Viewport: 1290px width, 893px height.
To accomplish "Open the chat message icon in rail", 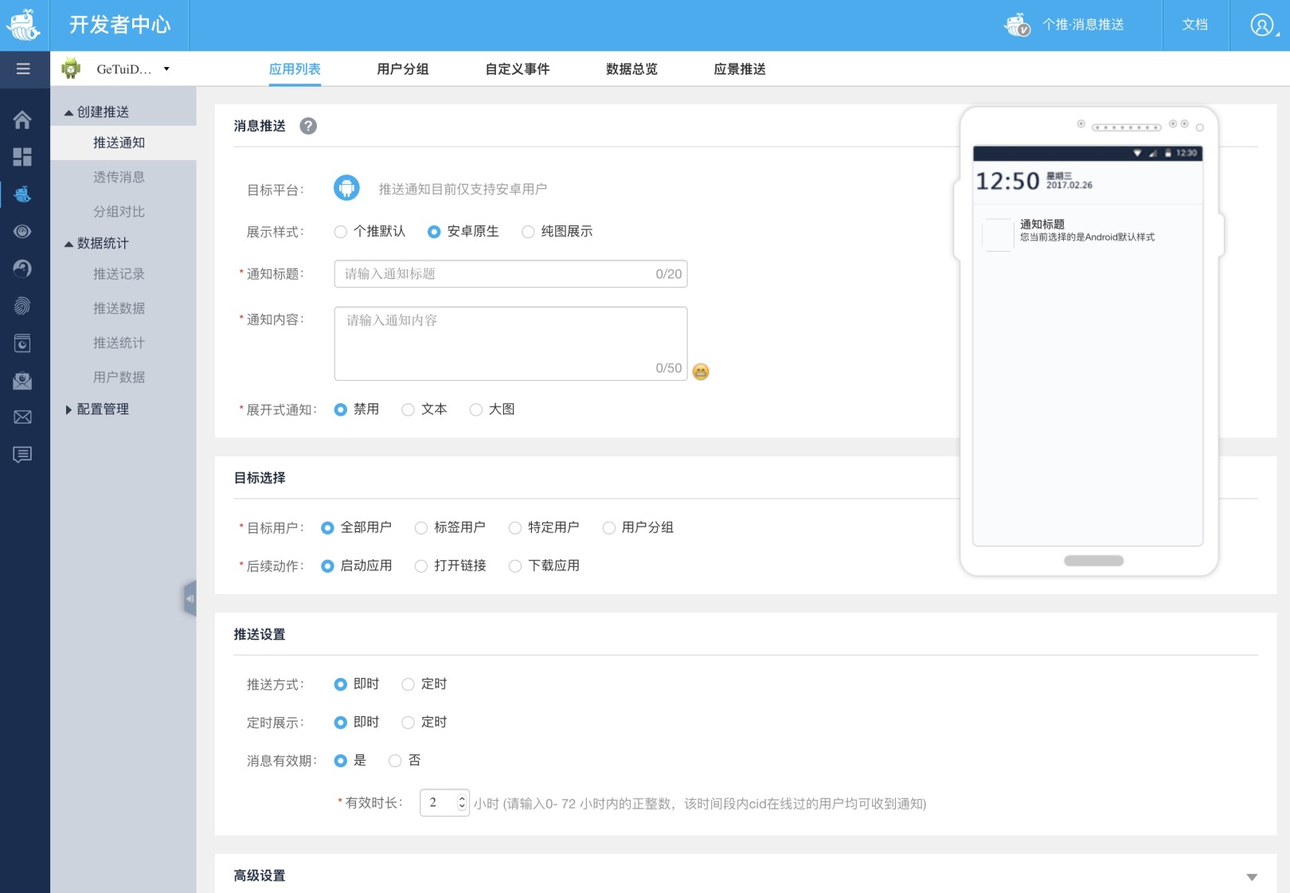I will coord(22,455).
